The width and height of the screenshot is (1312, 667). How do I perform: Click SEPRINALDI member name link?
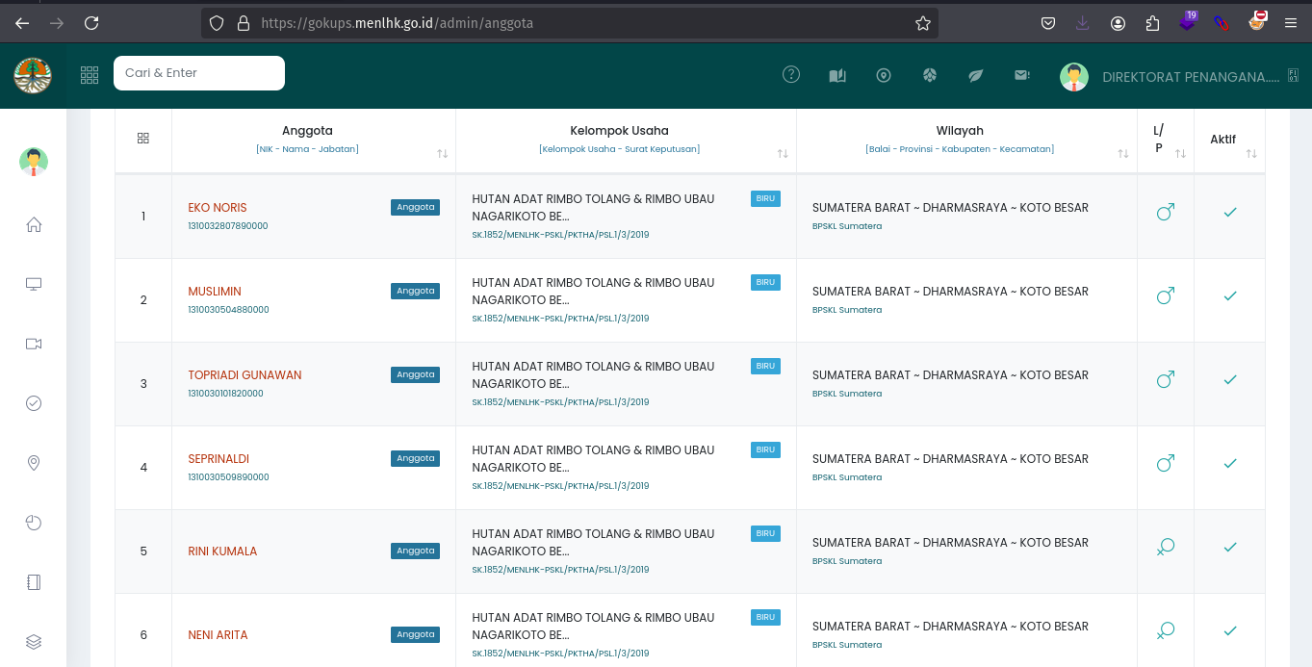219,459
